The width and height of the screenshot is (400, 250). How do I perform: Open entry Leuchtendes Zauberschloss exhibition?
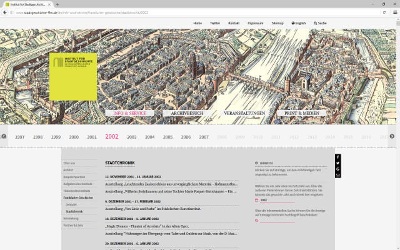pos(171,184)
